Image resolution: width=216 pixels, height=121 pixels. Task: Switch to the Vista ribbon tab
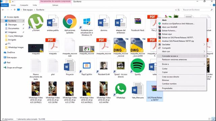click(x=35, y=5)
